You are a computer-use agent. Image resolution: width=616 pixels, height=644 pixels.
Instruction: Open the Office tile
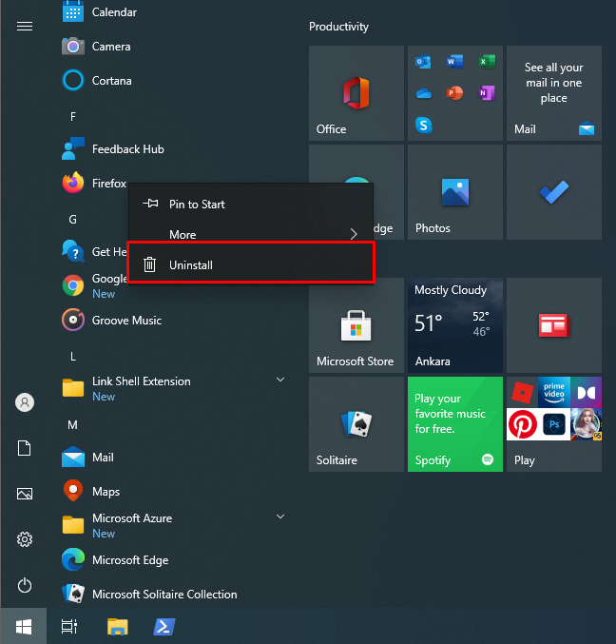tap(356, 93)
